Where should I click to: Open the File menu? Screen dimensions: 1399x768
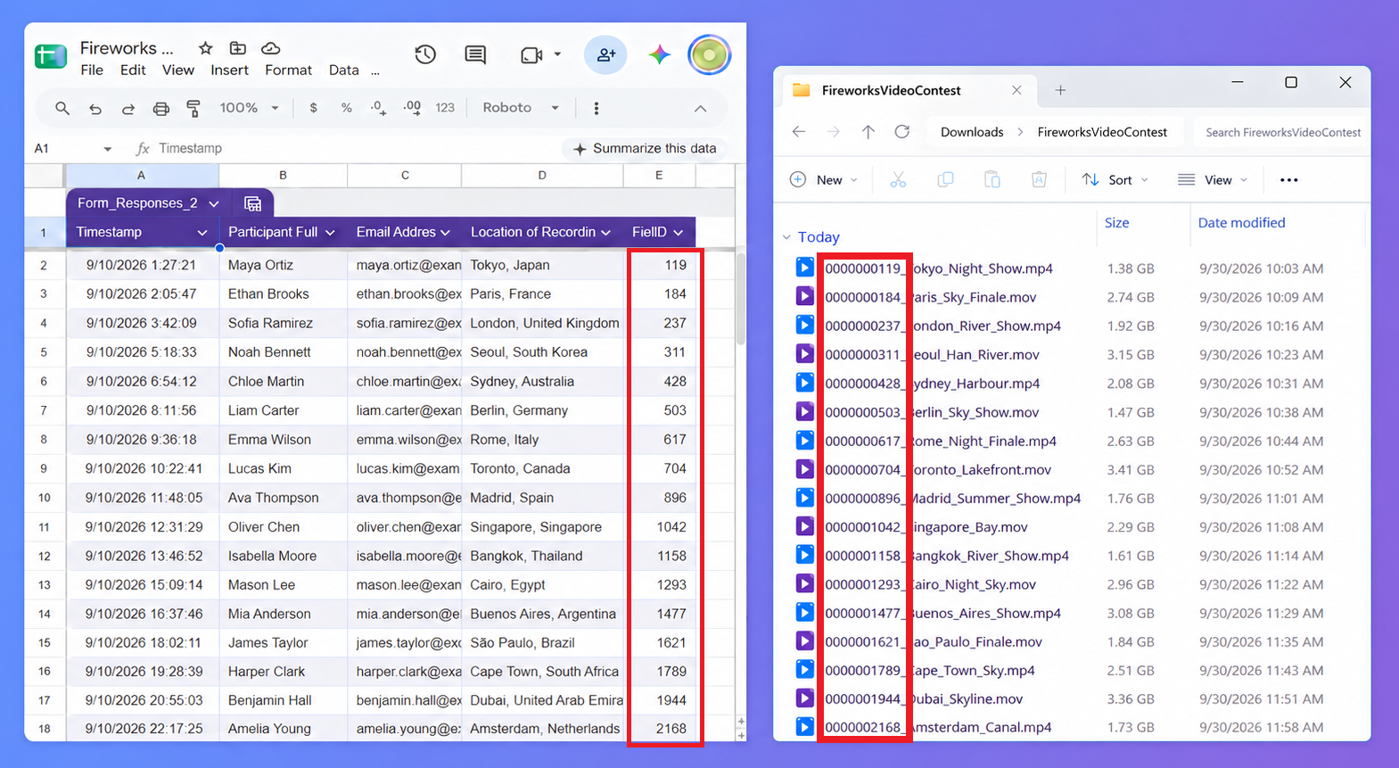[x=92, y=70]
